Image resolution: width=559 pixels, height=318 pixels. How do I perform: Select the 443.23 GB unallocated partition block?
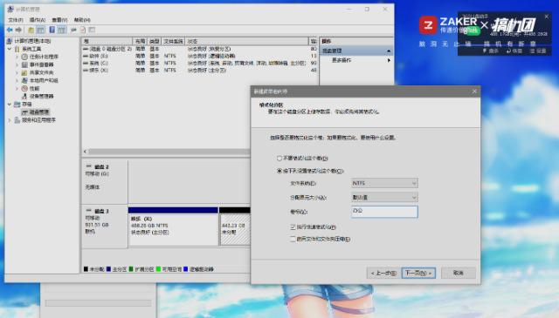235,227
